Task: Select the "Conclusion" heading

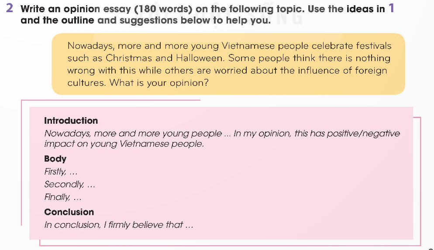Action: [69, 212]
